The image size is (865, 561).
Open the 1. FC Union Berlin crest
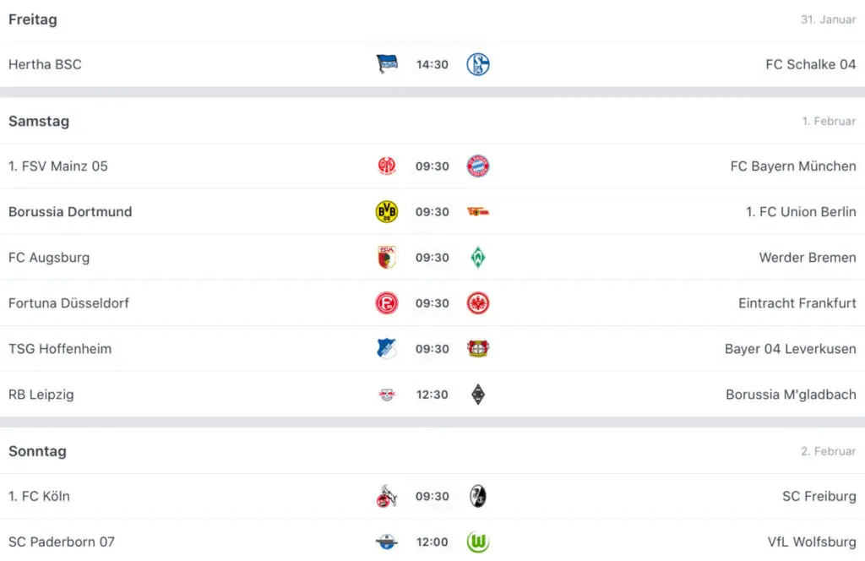(x=478, y=212)
